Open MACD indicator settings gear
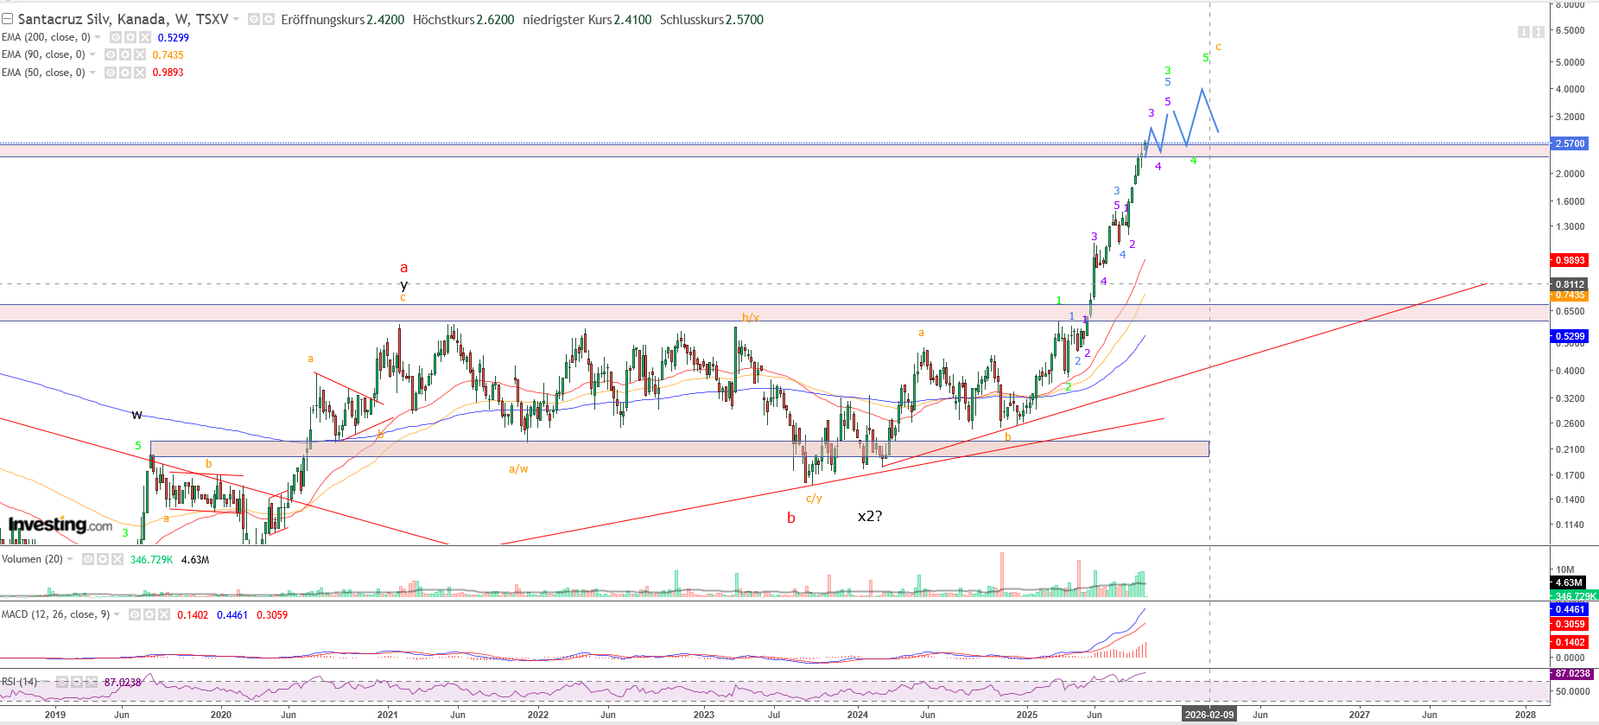 coord(149,614)
